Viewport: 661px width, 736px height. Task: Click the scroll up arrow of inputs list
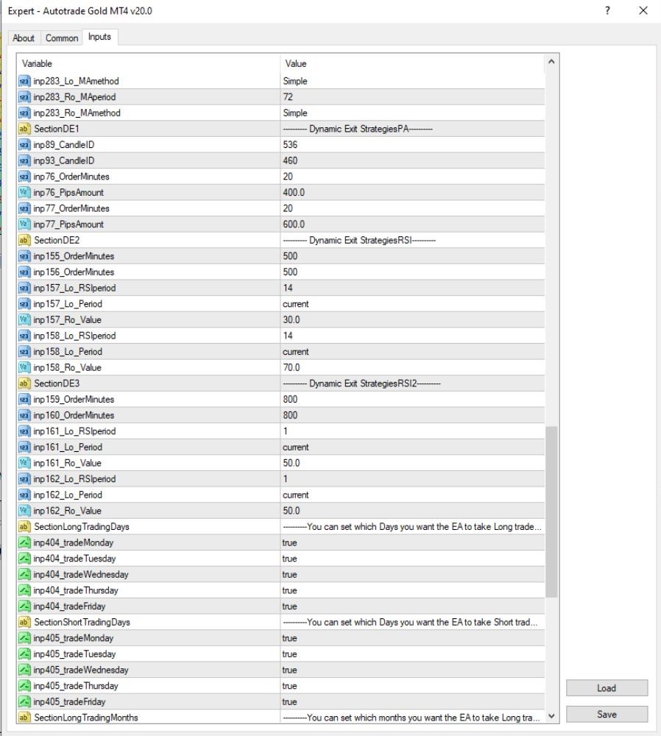[x=551, y=62]
